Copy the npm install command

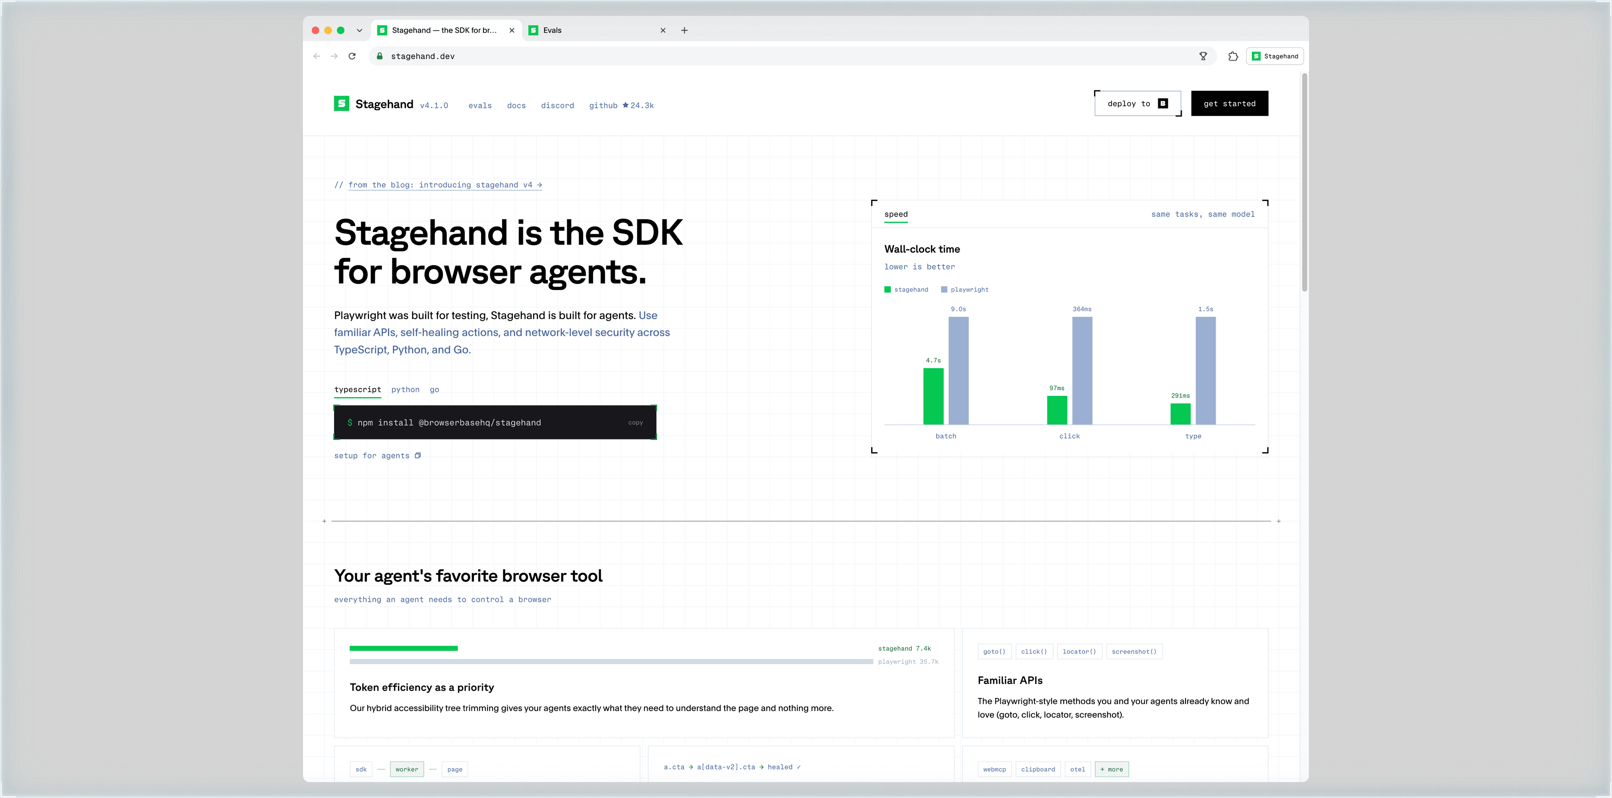635,423
